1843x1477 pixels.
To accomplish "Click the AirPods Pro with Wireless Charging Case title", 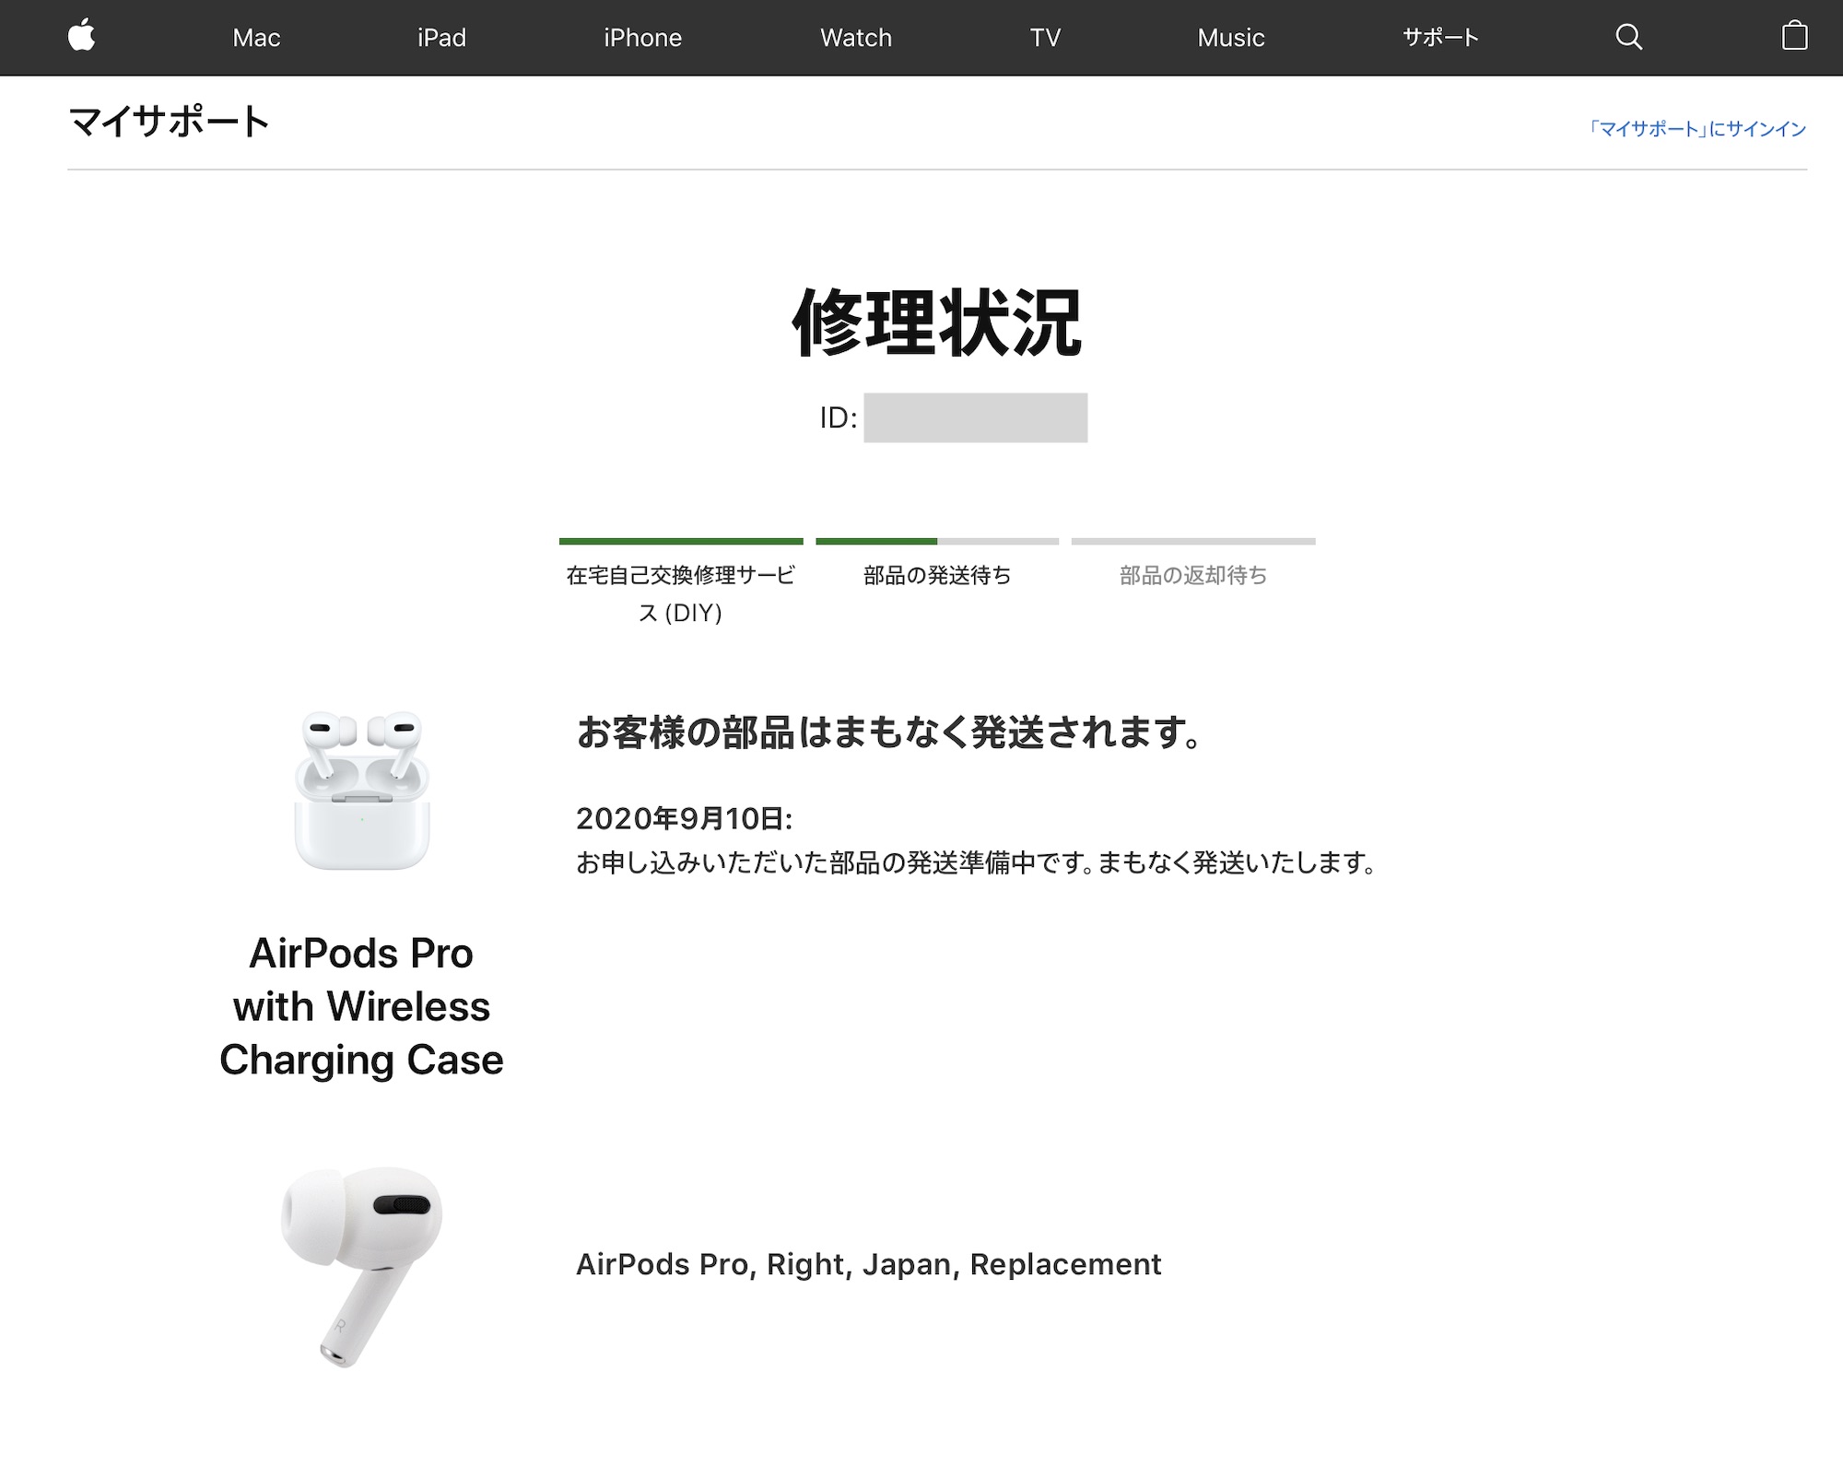I will (361, 1006).
